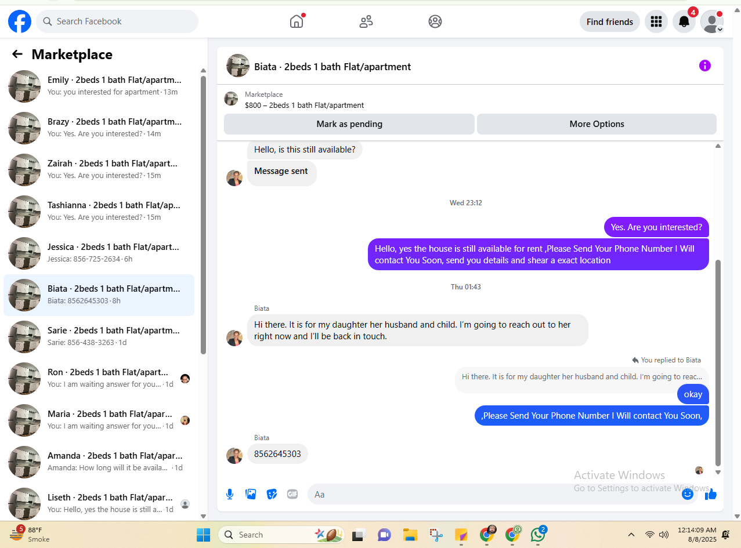Open WhatsApp from taskbar
Viewport: 741px width, 548px height.
click(538, 535)
